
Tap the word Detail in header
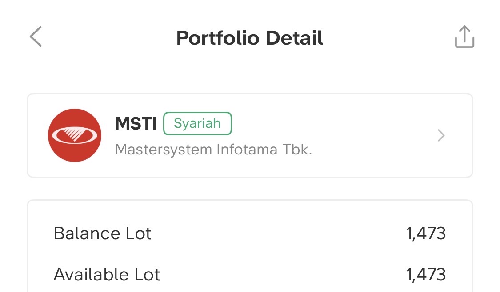[x=294, y=38]
